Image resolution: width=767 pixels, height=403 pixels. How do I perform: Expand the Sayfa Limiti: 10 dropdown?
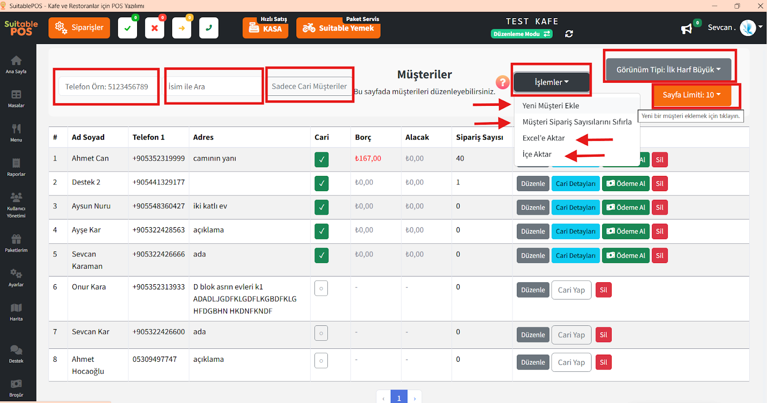[691, 95]
